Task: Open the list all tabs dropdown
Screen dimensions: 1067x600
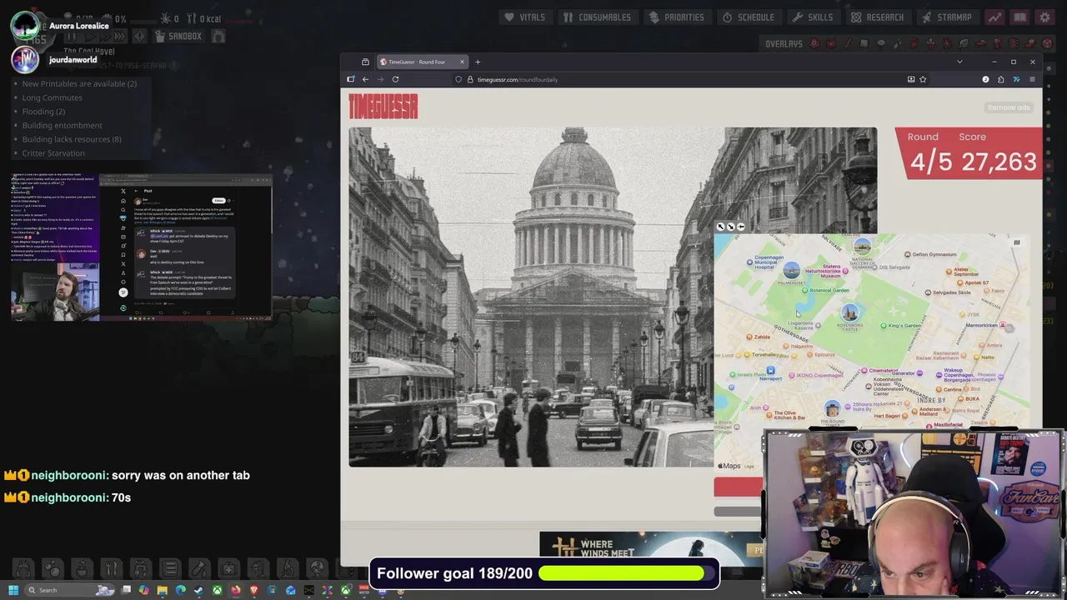Action: [959, 62]
